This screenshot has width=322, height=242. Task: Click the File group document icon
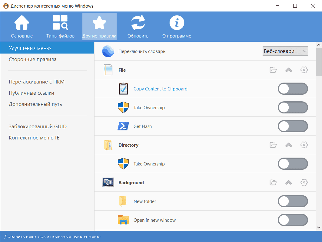click(108, 70)
